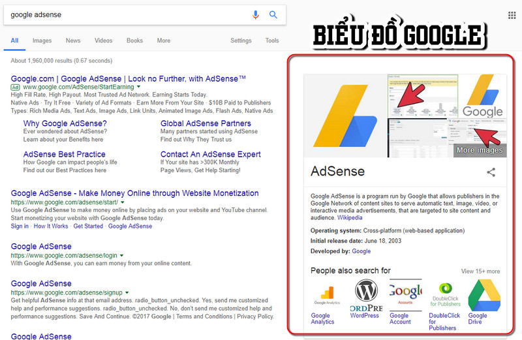Viewport: 522px width, 340px height.
Task: Click the Sign in sitelink
Action: (20, 226)
